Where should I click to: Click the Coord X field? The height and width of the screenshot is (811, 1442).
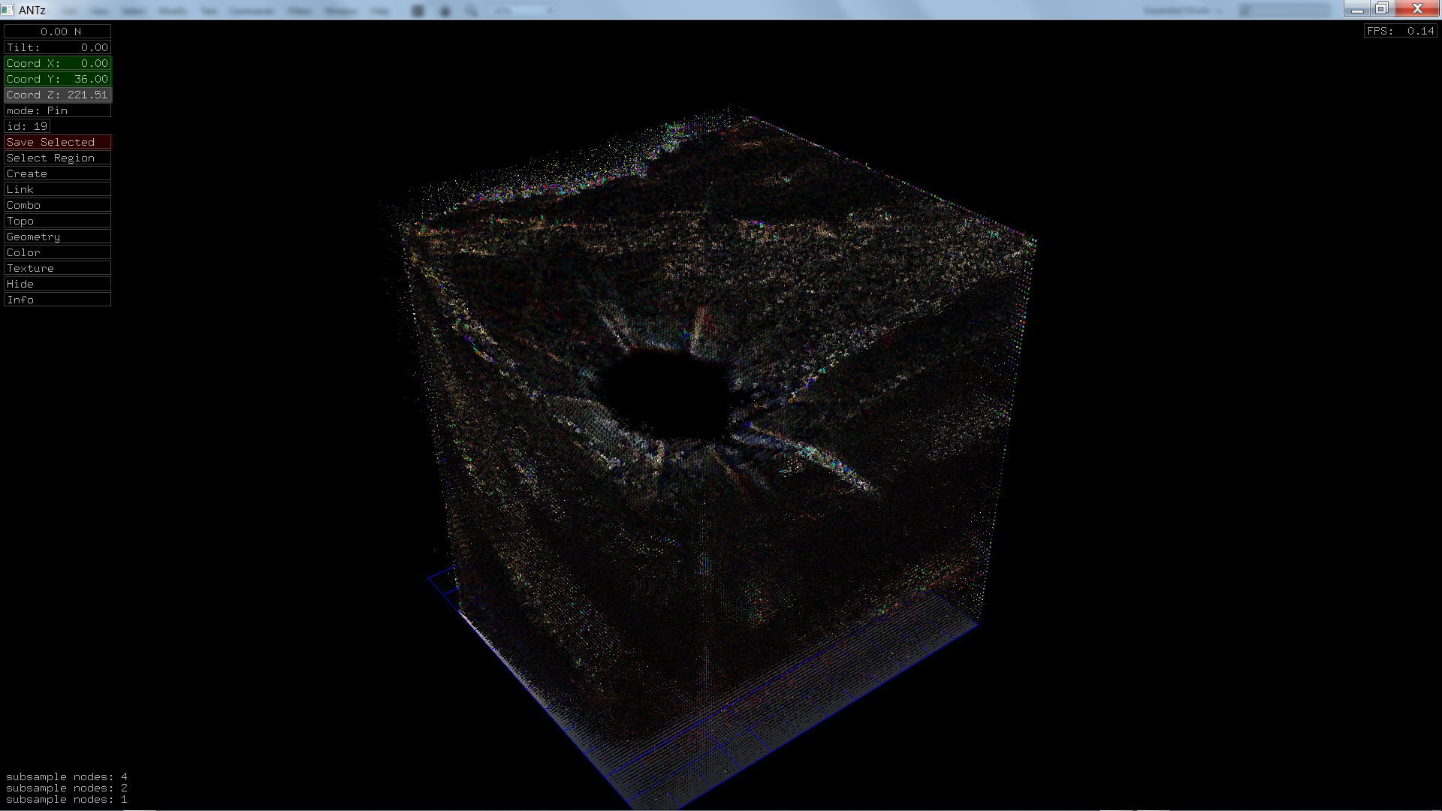click(57, 63)
